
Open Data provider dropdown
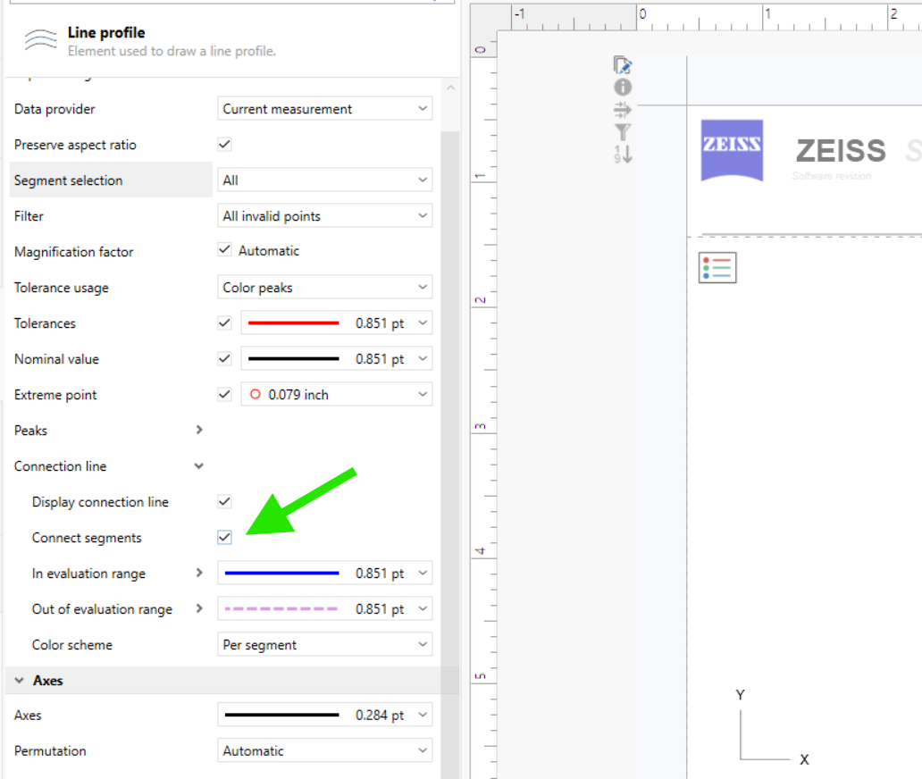tap(324, 109)
